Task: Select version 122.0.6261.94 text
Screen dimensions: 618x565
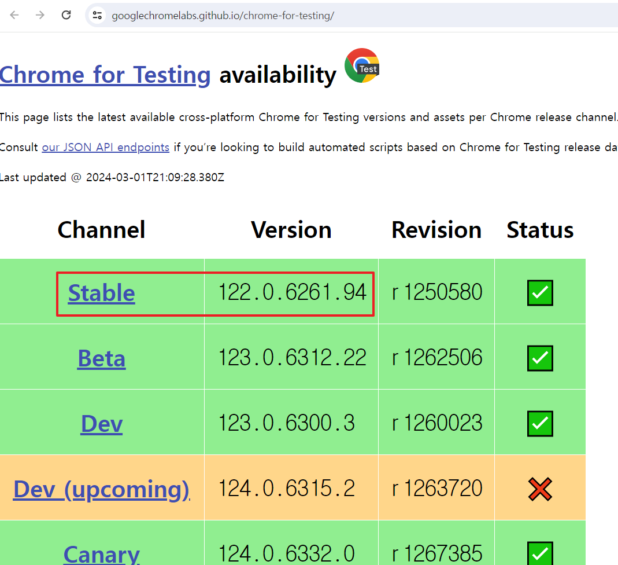Action: click(x=292, y=292)
